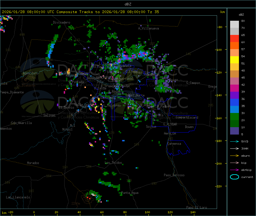Click the dBZ title at top

[128, 4]
